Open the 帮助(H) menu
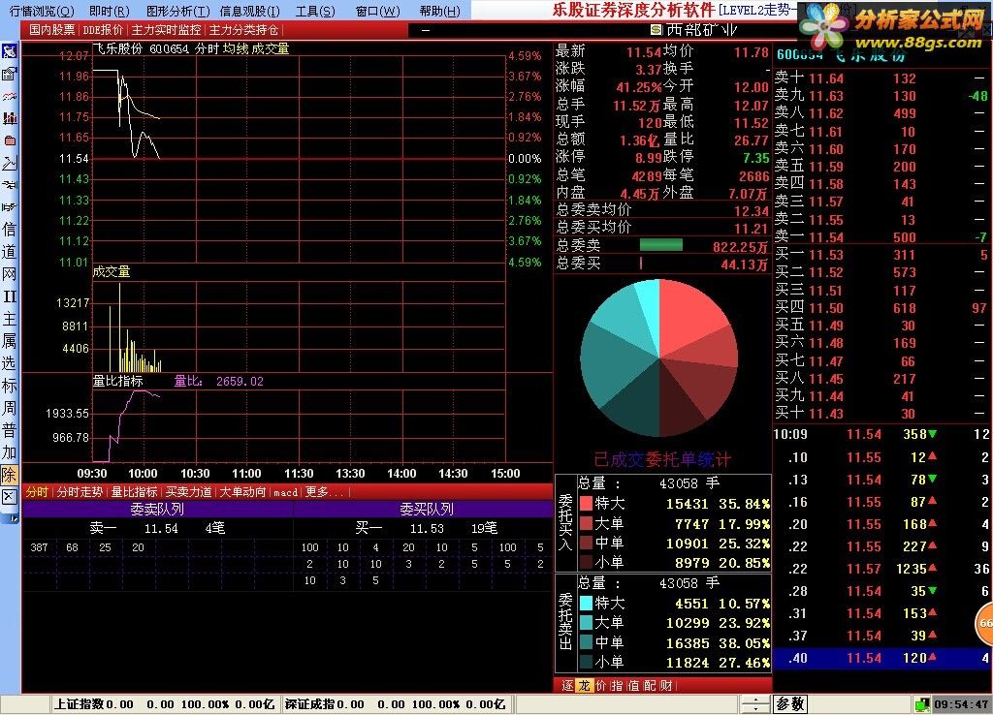 439,11
